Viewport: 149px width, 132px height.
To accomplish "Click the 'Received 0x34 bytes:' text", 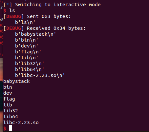I will [56, 28].
